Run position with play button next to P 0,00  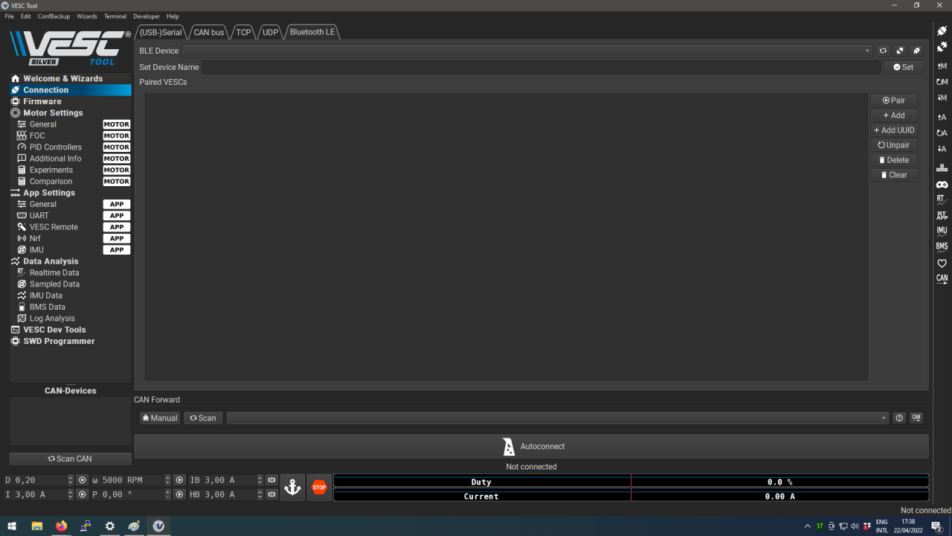179,494
